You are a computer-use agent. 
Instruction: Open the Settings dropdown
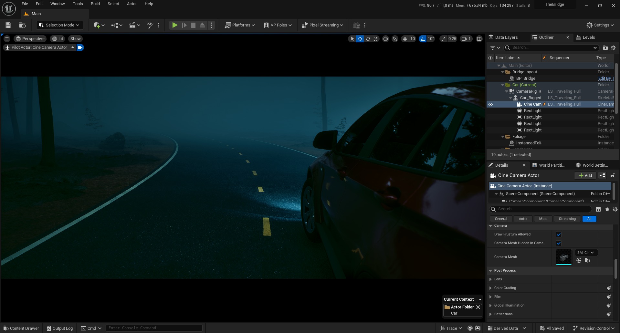[601, 25]
